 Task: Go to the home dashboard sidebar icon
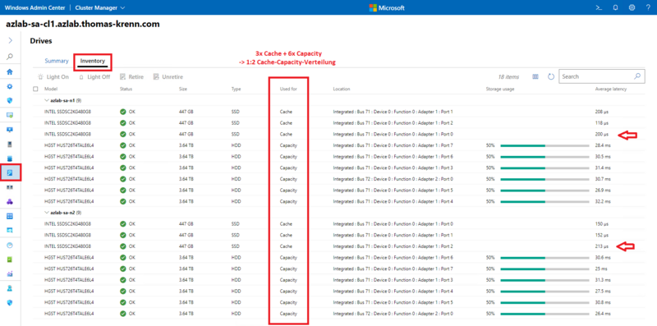pyautogui.click(x=10, y=71)
